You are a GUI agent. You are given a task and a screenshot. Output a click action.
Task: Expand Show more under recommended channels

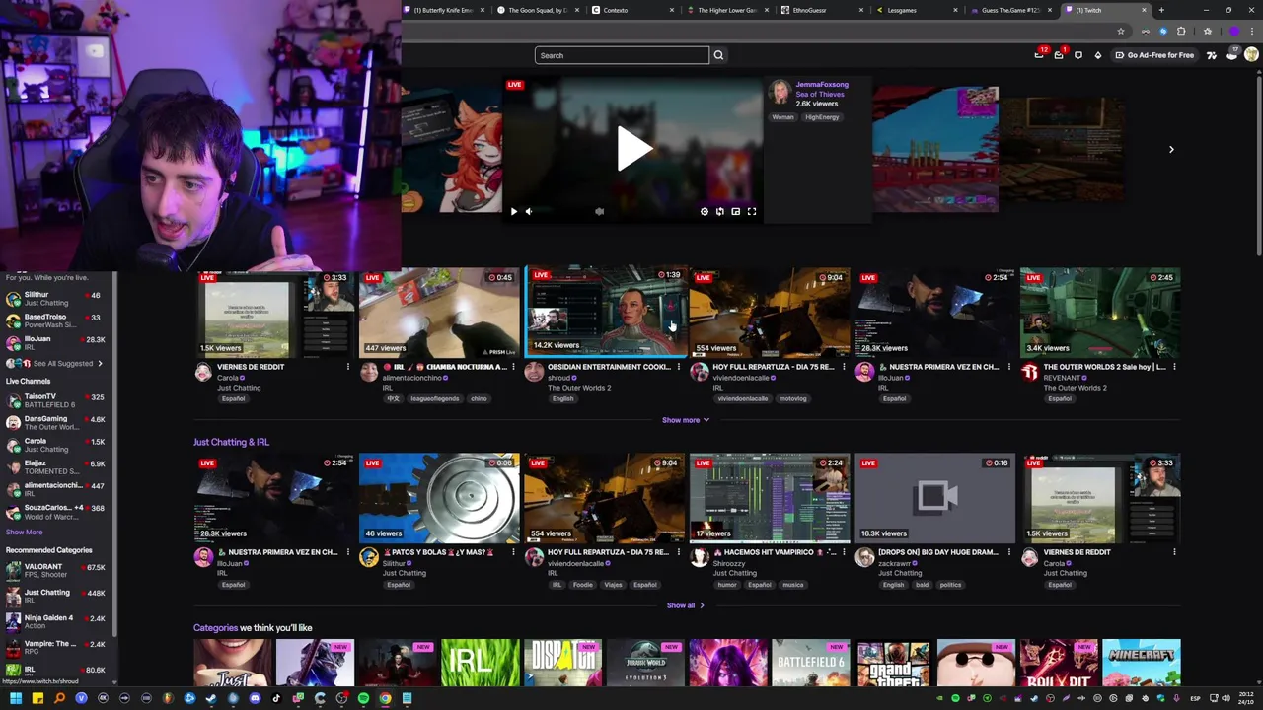tap(685, 420)
